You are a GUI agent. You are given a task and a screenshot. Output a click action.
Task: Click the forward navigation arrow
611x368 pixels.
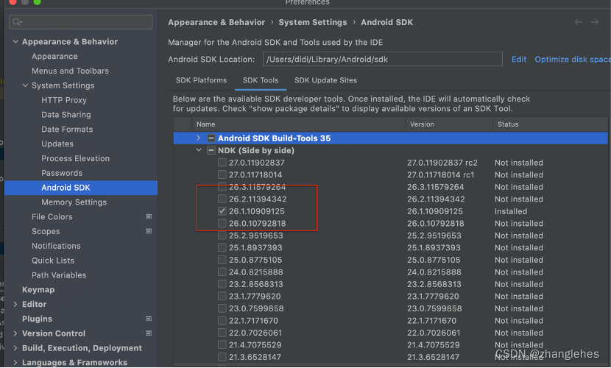point(594,22)
